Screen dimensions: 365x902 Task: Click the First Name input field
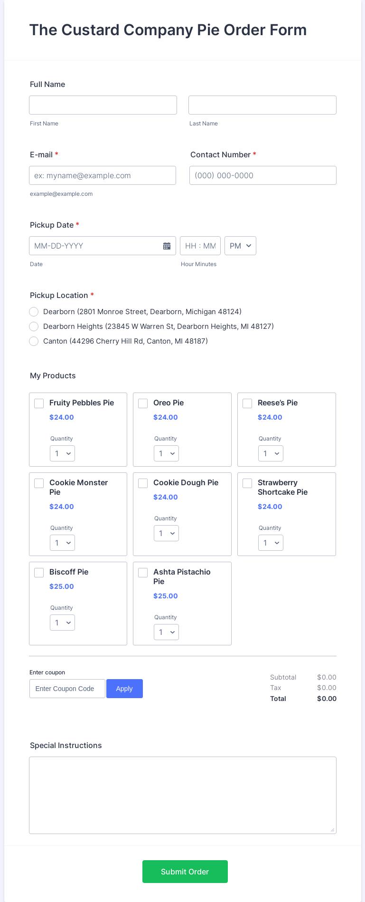[x=103, y=105]
